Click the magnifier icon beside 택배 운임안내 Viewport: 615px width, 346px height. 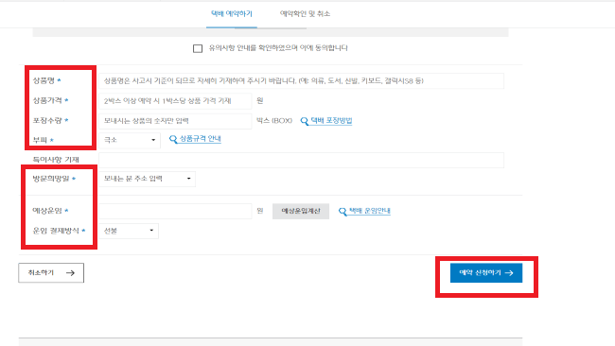[x=343, y=212]
